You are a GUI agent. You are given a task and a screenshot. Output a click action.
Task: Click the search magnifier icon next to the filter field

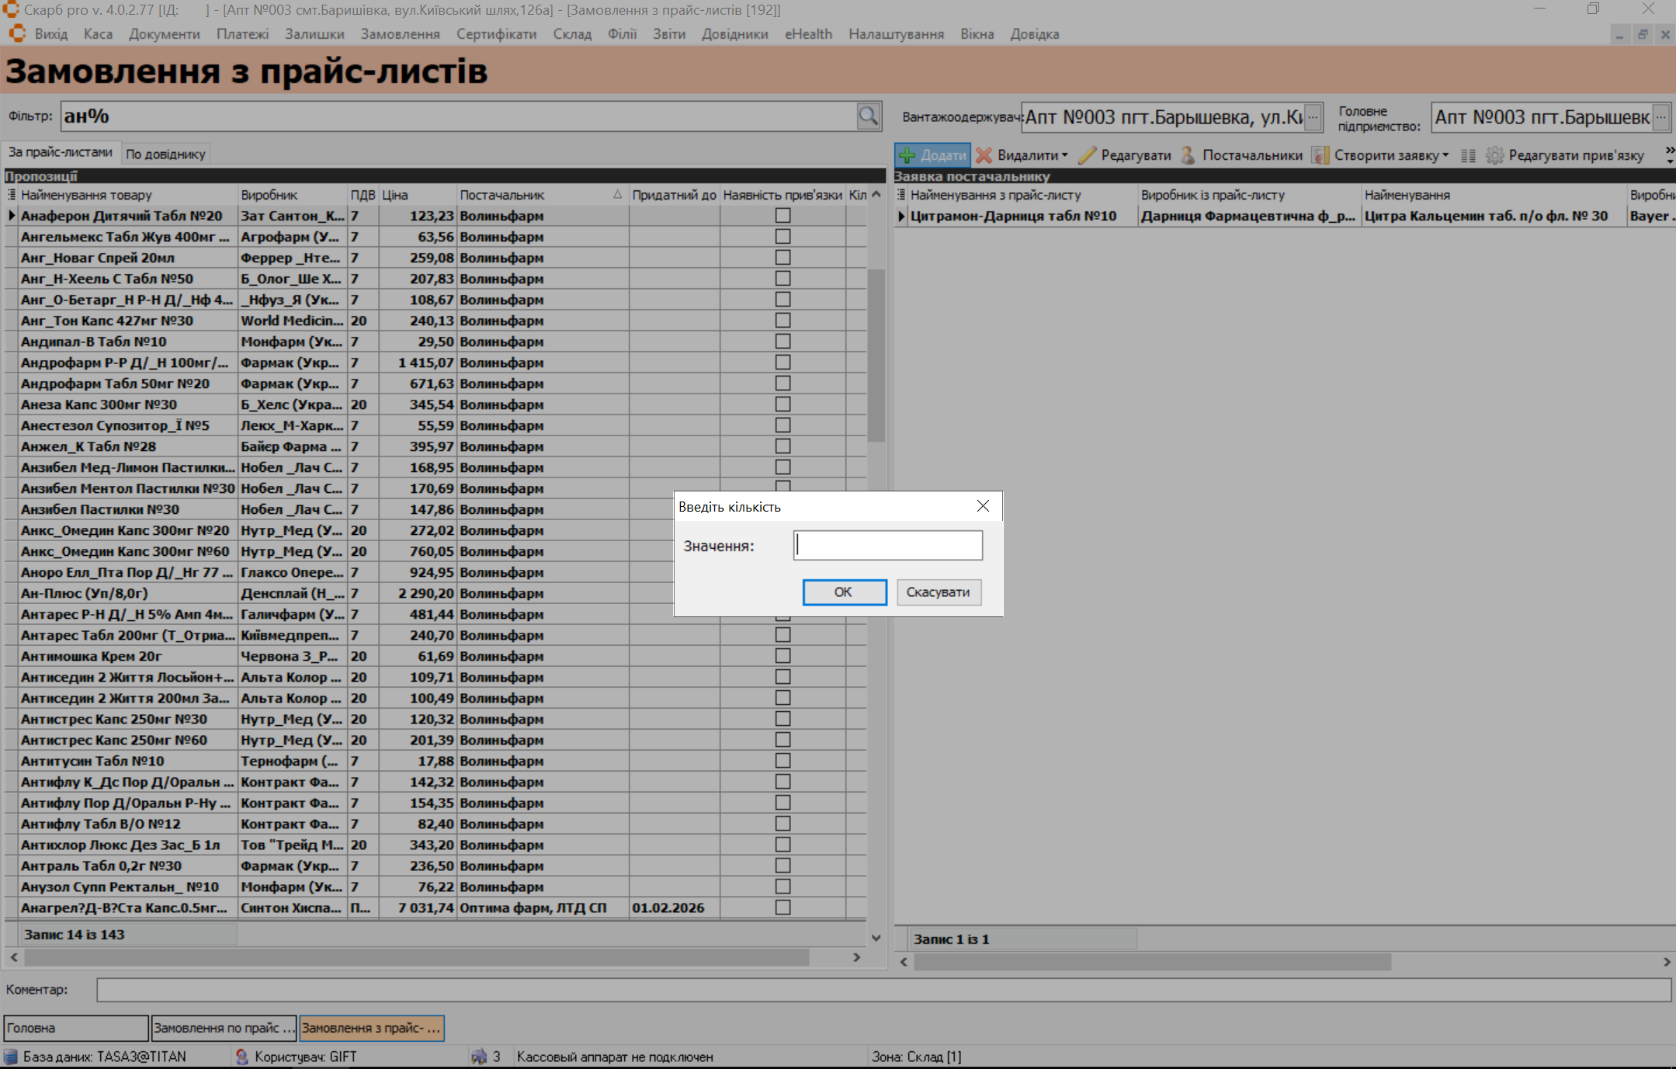868,116
